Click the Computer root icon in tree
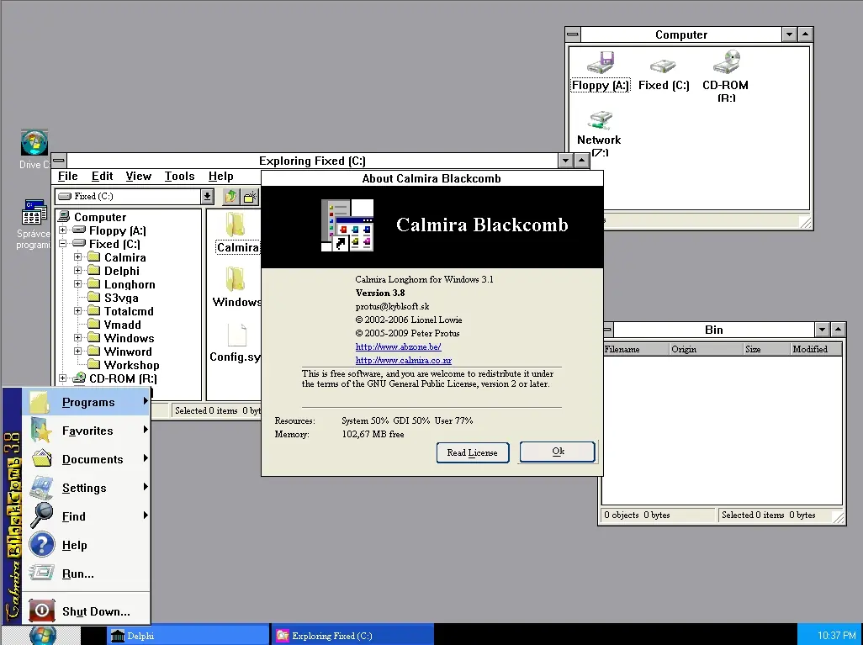 [65, 217]
